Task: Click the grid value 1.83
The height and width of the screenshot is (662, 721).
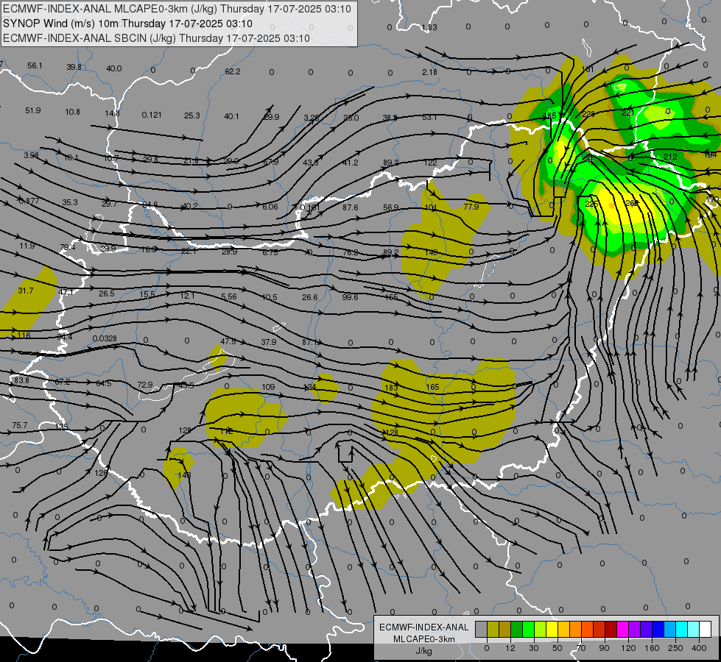Action: [x=429, y=27]
